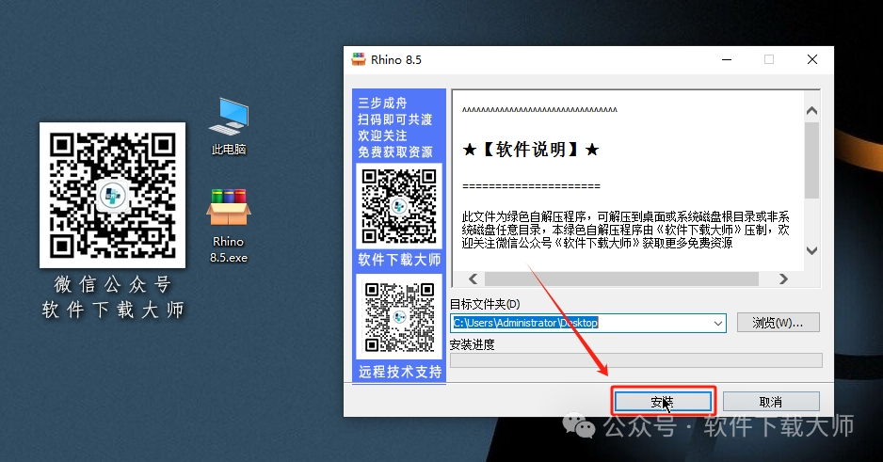This screenshot has width=883, height=462.
Task: Click the 浏览(W)... button
Action: pyautogui.click(x=778, y=323)
